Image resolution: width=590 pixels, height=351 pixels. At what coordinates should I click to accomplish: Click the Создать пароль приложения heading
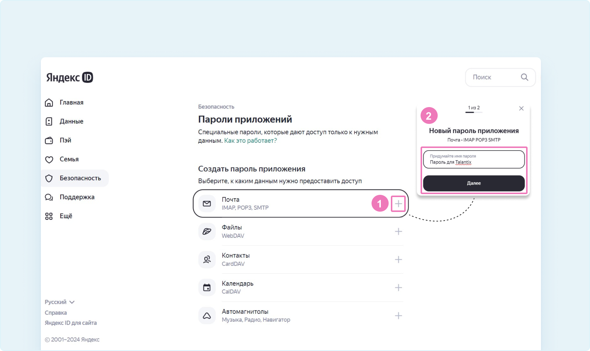click(x=252, y=169)
